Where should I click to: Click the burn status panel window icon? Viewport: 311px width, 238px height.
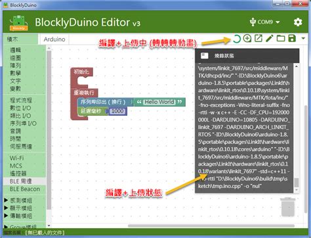[x=205, y=56]
